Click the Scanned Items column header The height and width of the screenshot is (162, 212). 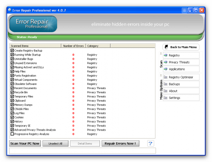click(35, 46)
